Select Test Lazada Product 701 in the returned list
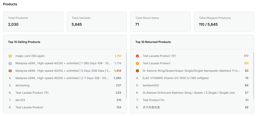 pyautogui.click(x=159, y=56)
